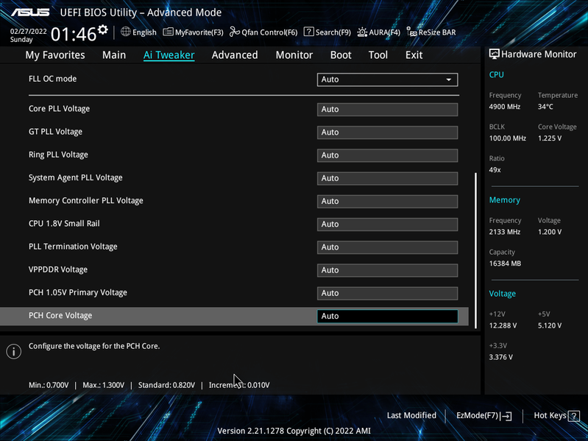Viewport: 588px width, 441px height.
Task: Click the 01:46 clock display
Action: [74, 35]
